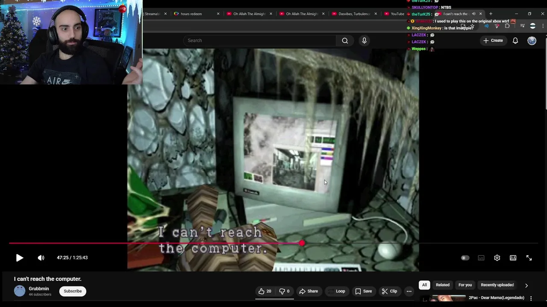
Task: Dislike the video with thumbs down
Action: point(285,291)
